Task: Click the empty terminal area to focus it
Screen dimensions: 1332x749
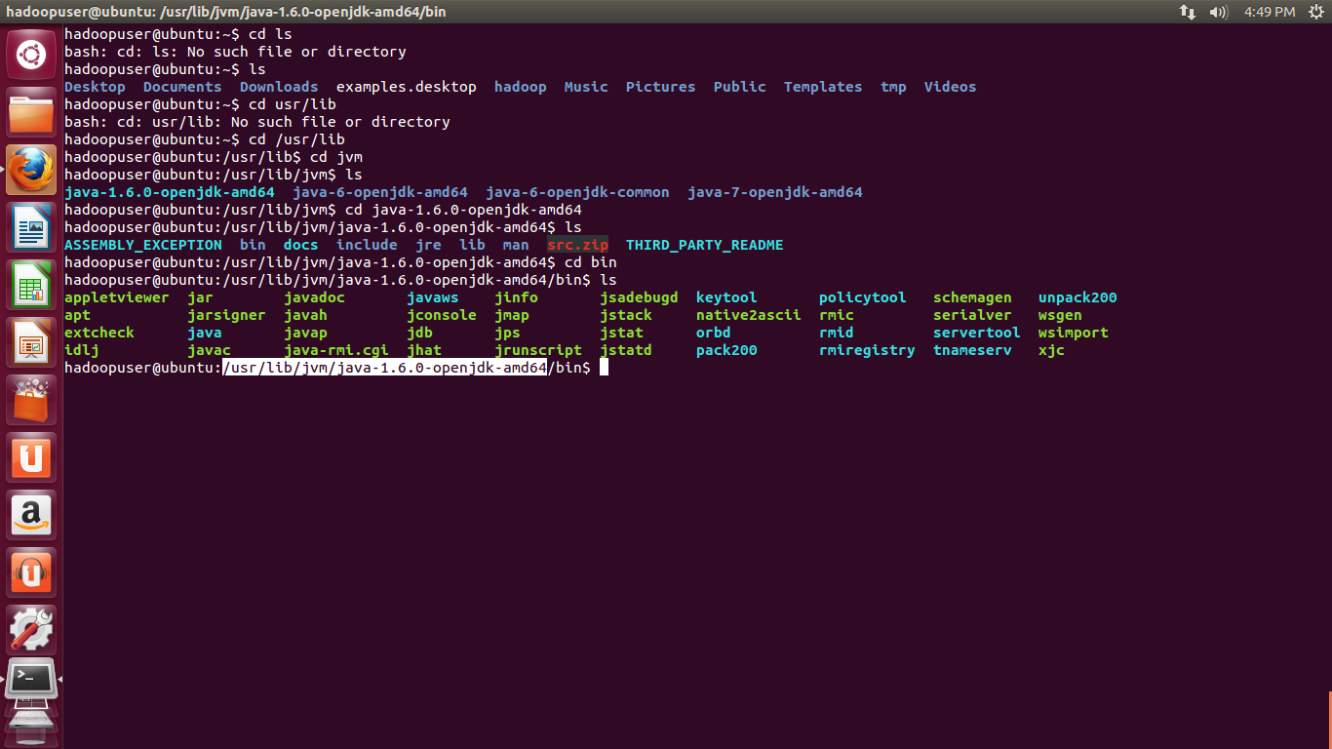Action: click(683, 536)
